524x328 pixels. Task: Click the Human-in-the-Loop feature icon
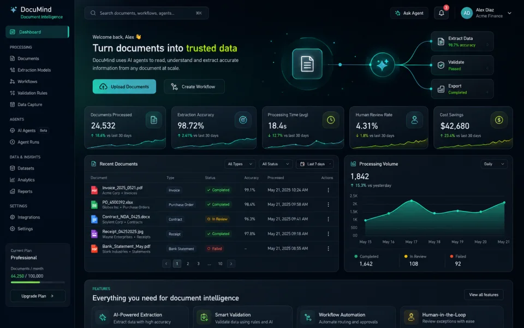(x=411, y=317)
